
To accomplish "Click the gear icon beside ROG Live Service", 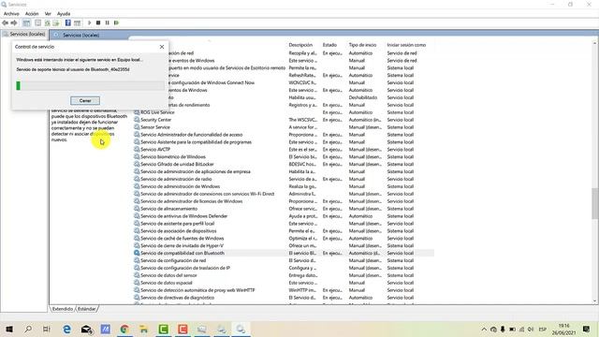I will (x=137, y=112).
